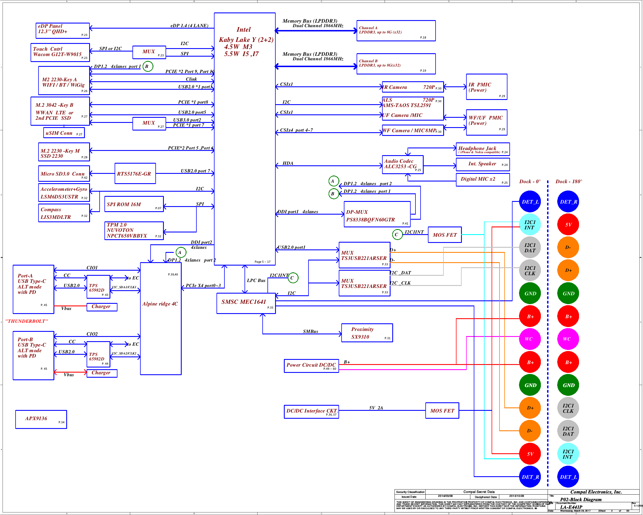Select the uSIM Conn block
Screen dimensions: 643x515
(x=64, y=133)
